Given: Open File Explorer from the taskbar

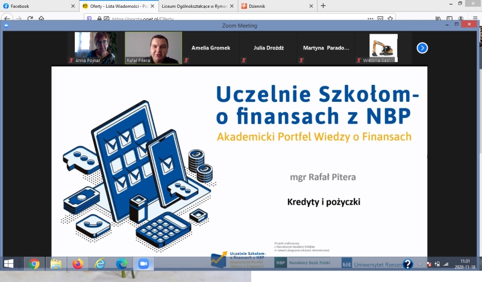Looking at the screenshot, I should point(56,264).
